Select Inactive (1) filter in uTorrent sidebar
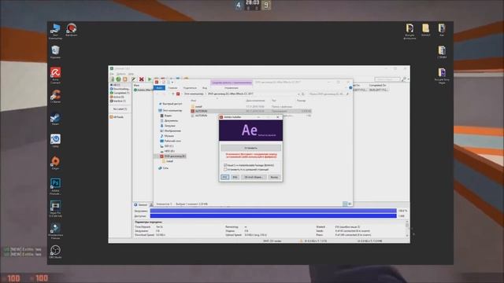Screen dimensions: 504x283 (118, 101)
